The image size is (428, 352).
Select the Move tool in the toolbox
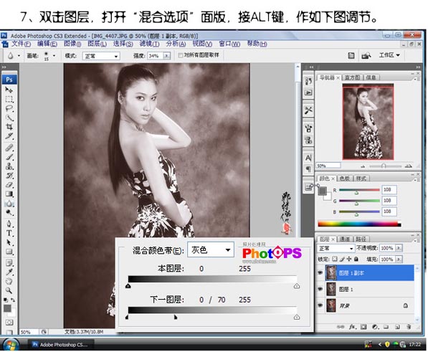tap(9, 90)
